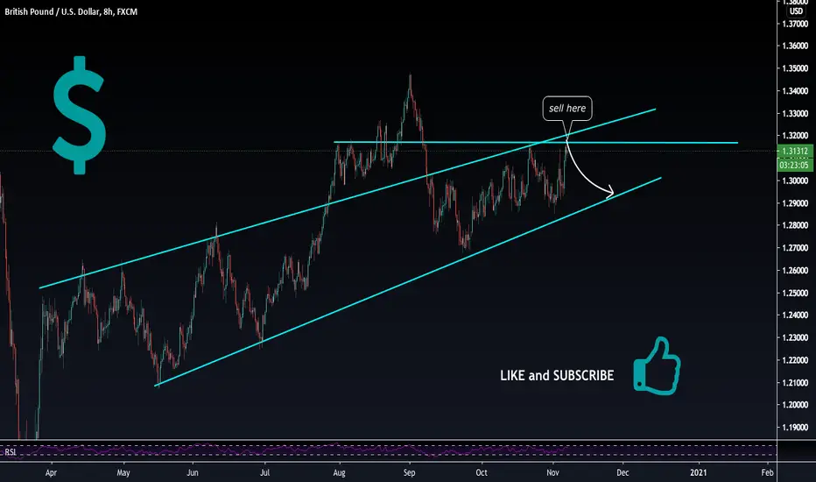Click the Nov label on time axis
The image size is (816, 482).
coord(552,473)
